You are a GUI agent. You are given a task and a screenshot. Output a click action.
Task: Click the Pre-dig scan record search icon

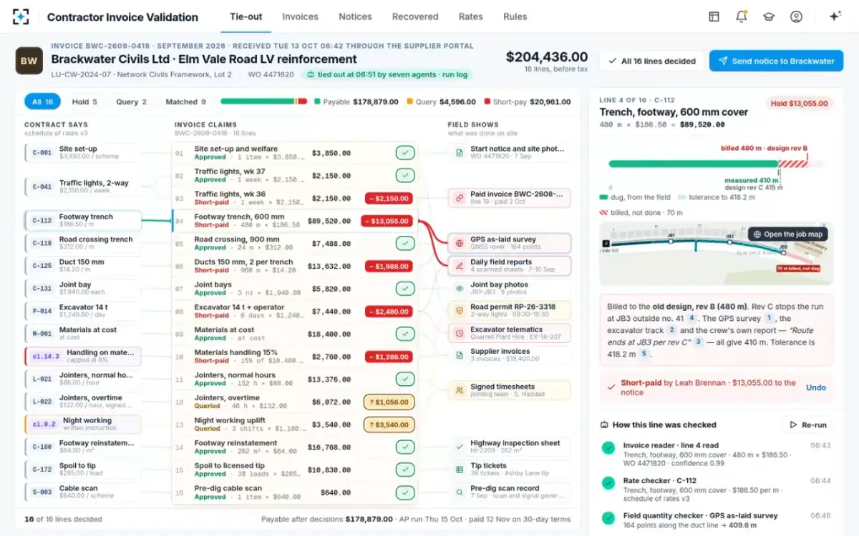460,492
